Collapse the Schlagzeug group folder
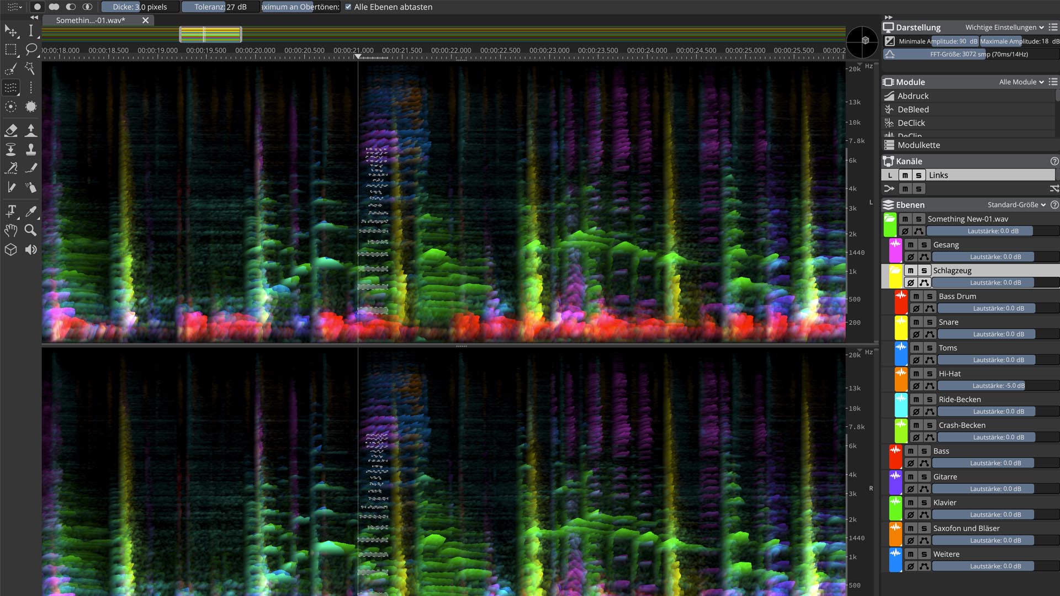The image size is (1060, 596). (x=895, y=270)
